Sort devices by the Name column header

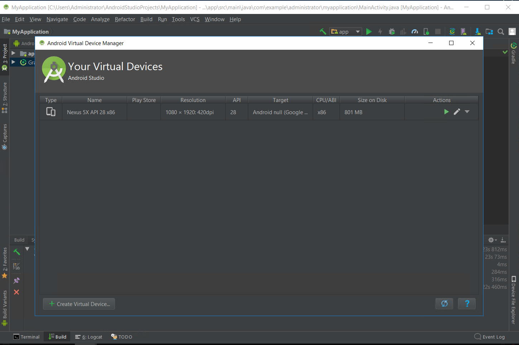click(x=95, y=100)
